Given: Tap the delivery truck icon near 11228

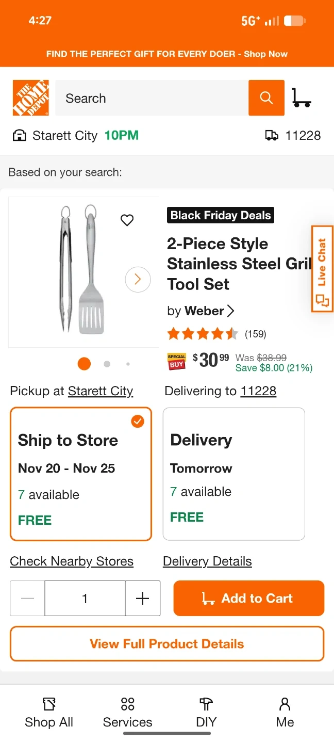Looking at the screenshot, I should (272, 136).
